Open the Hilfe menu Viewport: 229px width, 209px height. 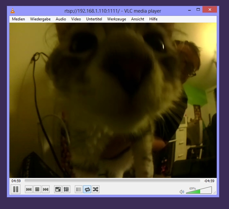click(x=153, y=19)
